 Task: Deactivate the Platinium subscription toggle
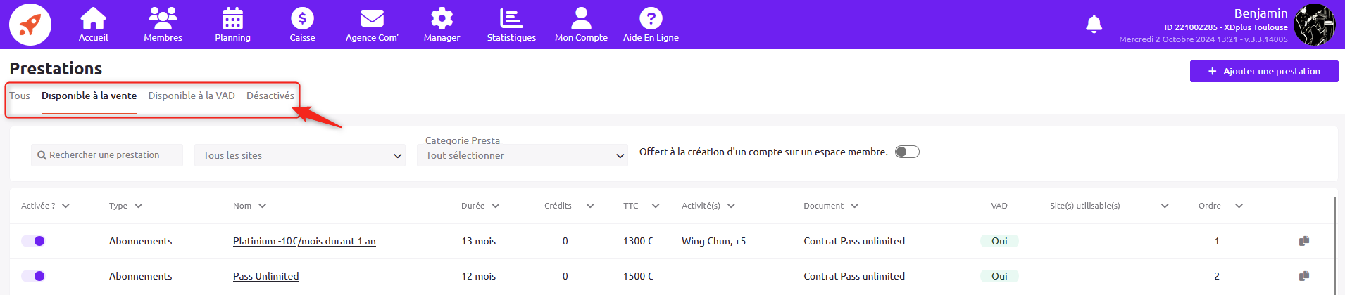(33, 241)
